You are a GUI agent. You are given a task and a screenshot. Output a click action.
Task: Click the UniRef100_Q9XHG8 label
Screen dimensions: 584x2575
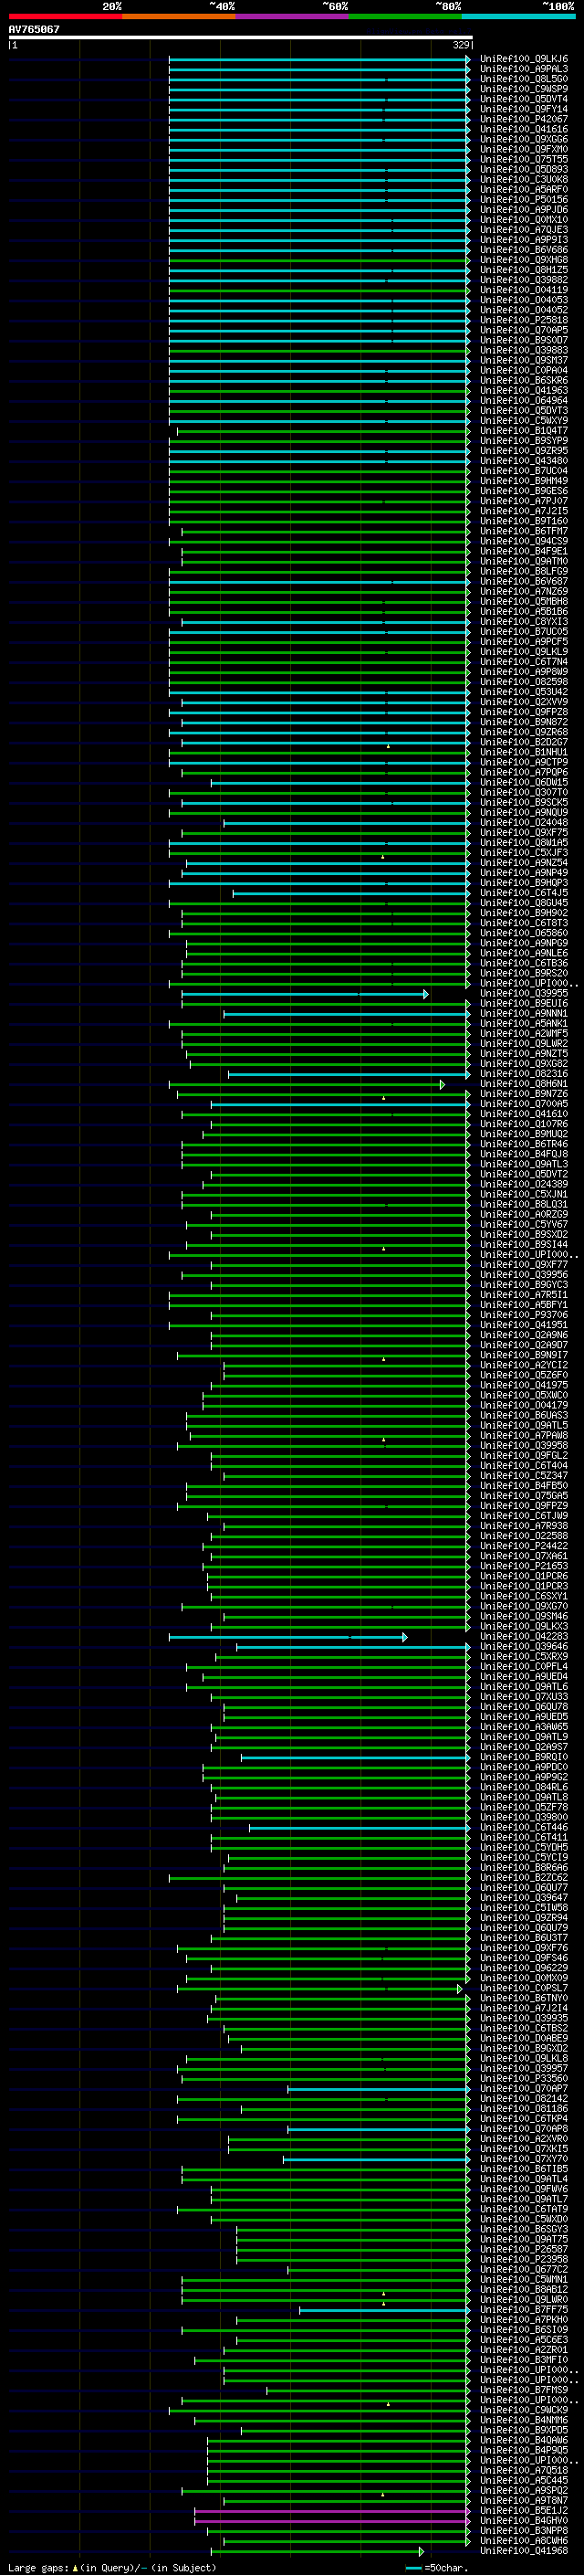(523, 260)
